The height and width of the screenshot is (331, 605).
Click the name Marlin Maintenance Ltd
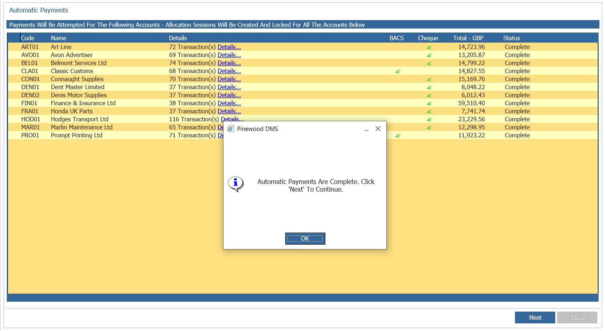point(81,127)
